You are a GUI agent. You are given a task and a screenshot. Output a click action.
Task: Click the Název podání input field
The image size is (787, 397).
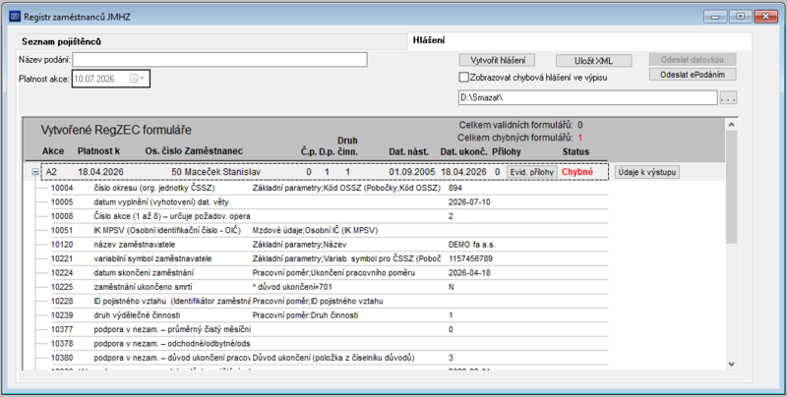(219, 60)
